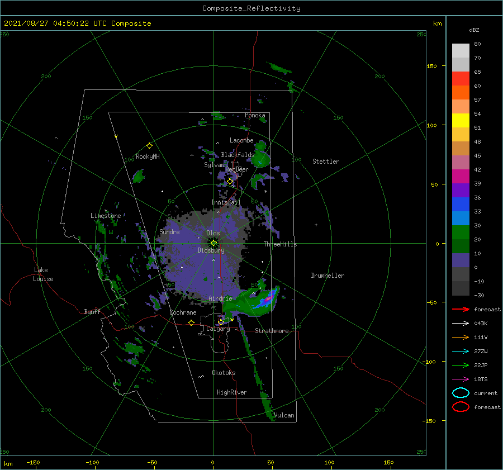Pick the red 60-65 dBZ swatch
The image size is (503, 470).
(461, 79)
